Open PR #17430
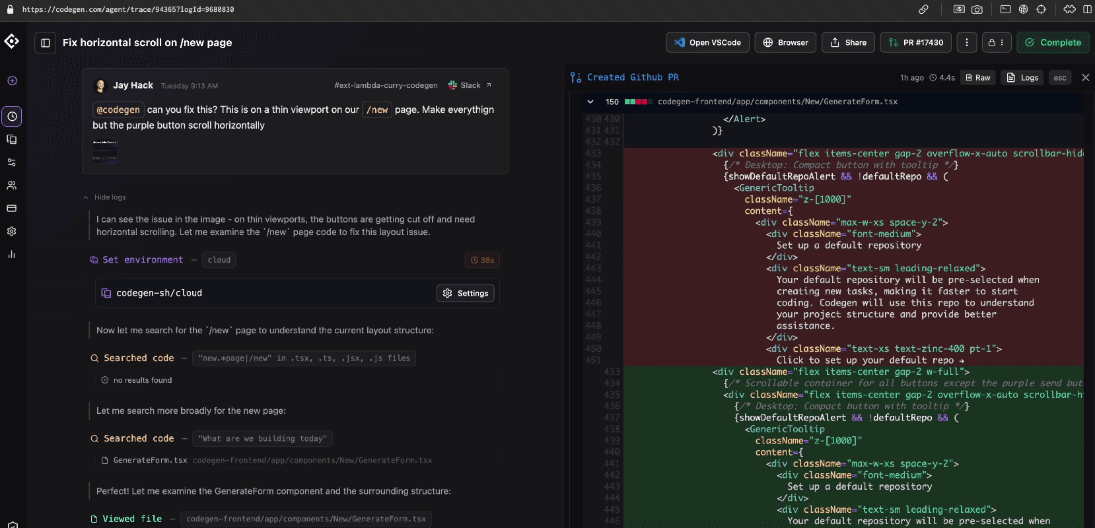The width and height of the screenshot is (1095, 528). tap(916, 42)
